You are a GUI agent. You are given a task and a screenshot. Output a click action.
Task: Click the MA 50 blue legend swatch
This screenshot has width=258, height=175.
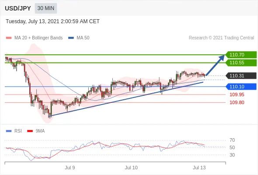click(71, 38)
